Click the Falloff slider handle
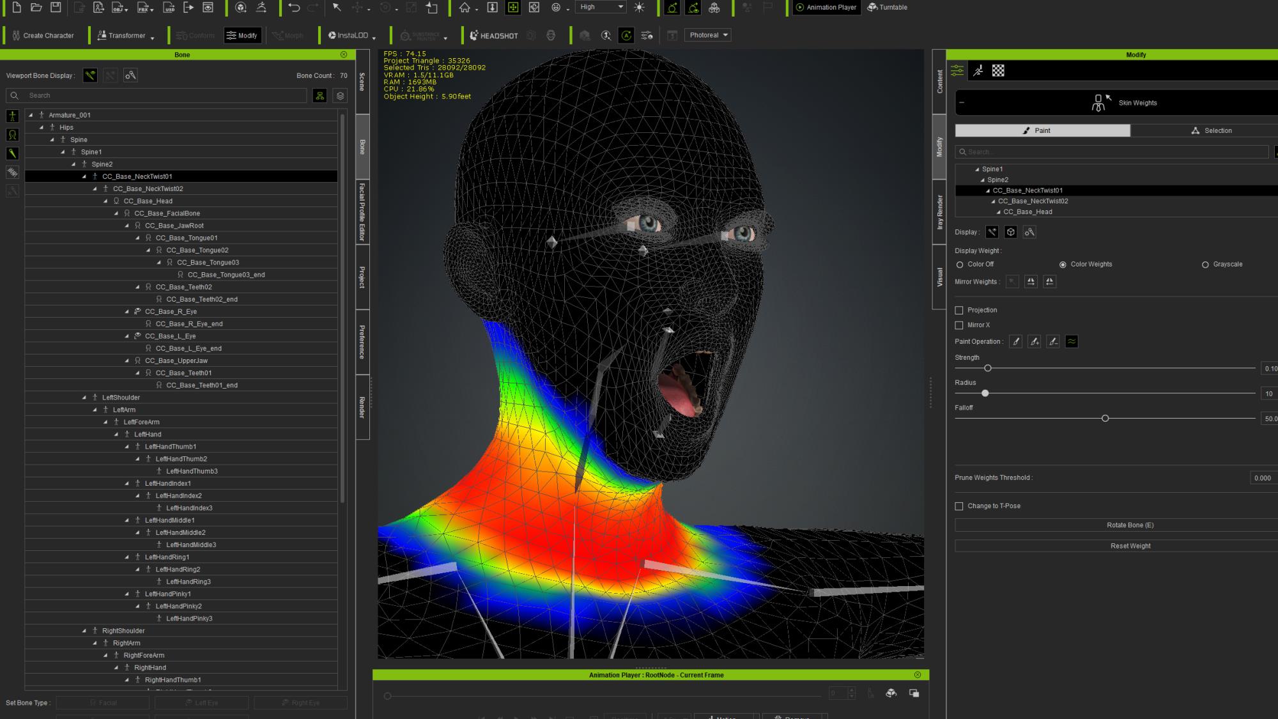The image size is (1278, 719). (x=1105, y=419)
